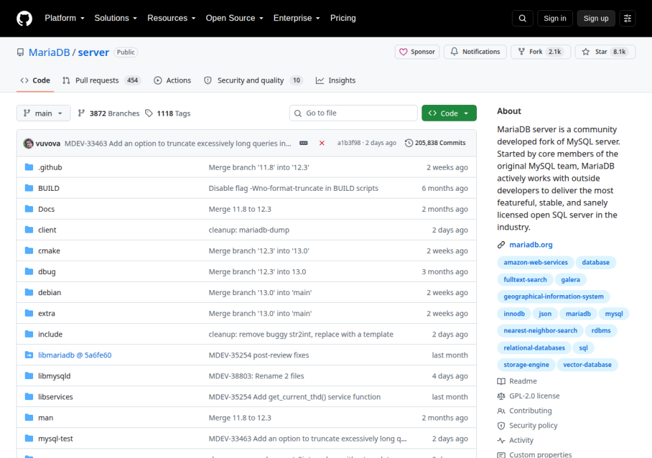Open the main branch selector dropdown

coord(43,113)
